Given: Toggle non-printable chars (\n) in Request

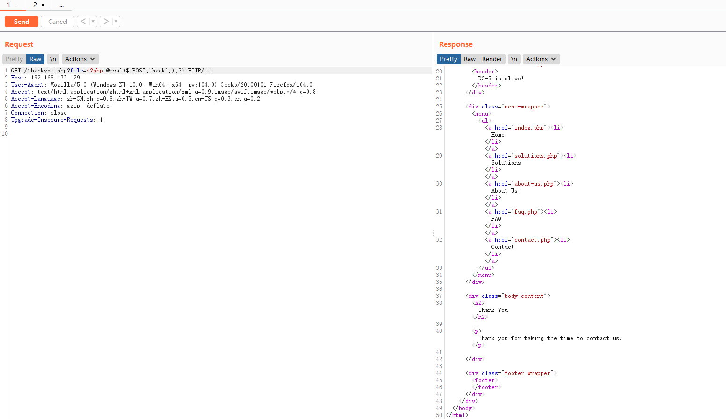Looking at the screenshot, I should (x=53, y=59).
